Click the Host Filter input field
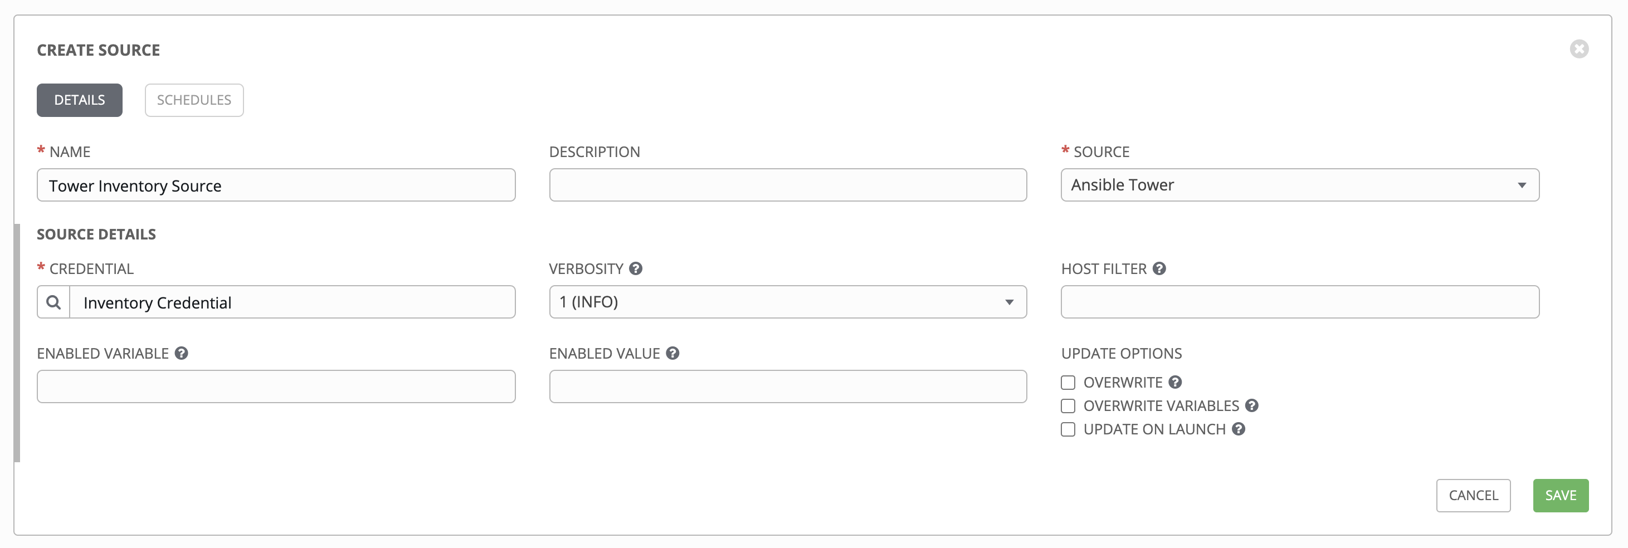1628x548 pixels. coord(1300,302)
